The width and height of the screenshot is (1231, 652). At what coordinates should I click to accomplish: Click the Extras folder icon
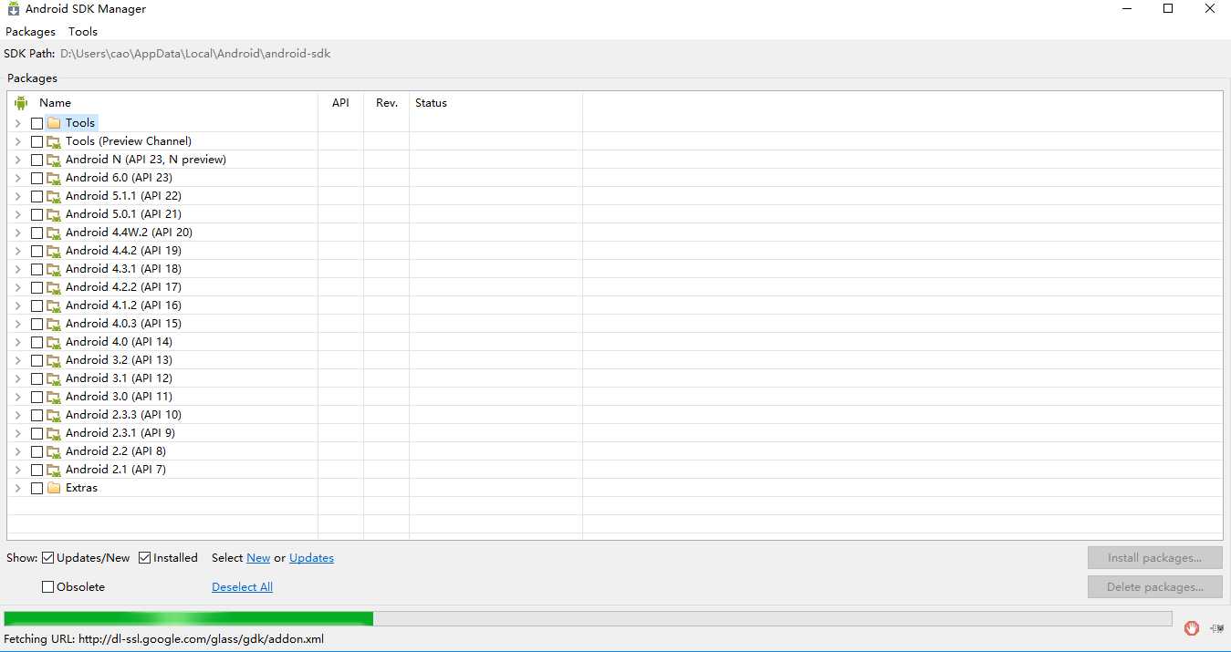click(54, 488)
